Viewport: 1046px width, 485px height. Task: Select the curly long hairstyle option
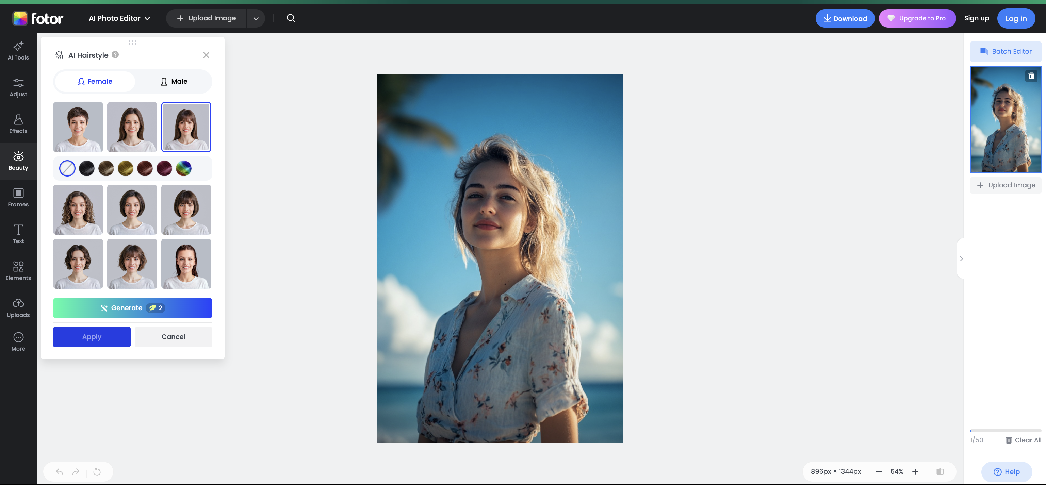pos(78,210)
